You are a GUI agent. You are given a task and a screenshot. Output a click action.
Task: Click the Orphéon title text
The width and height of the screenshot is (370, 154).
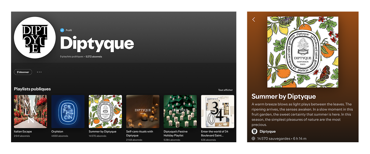coord(57,132)
